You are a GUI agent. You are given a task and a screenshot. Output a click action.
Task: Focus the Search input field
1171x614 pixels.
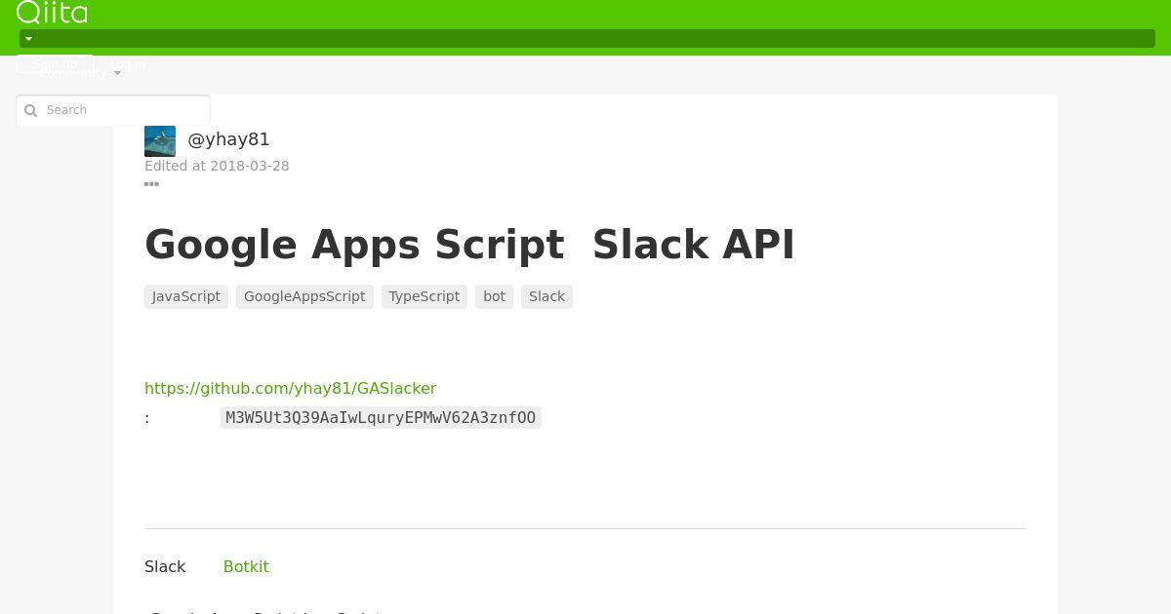[x=113, y=110]
